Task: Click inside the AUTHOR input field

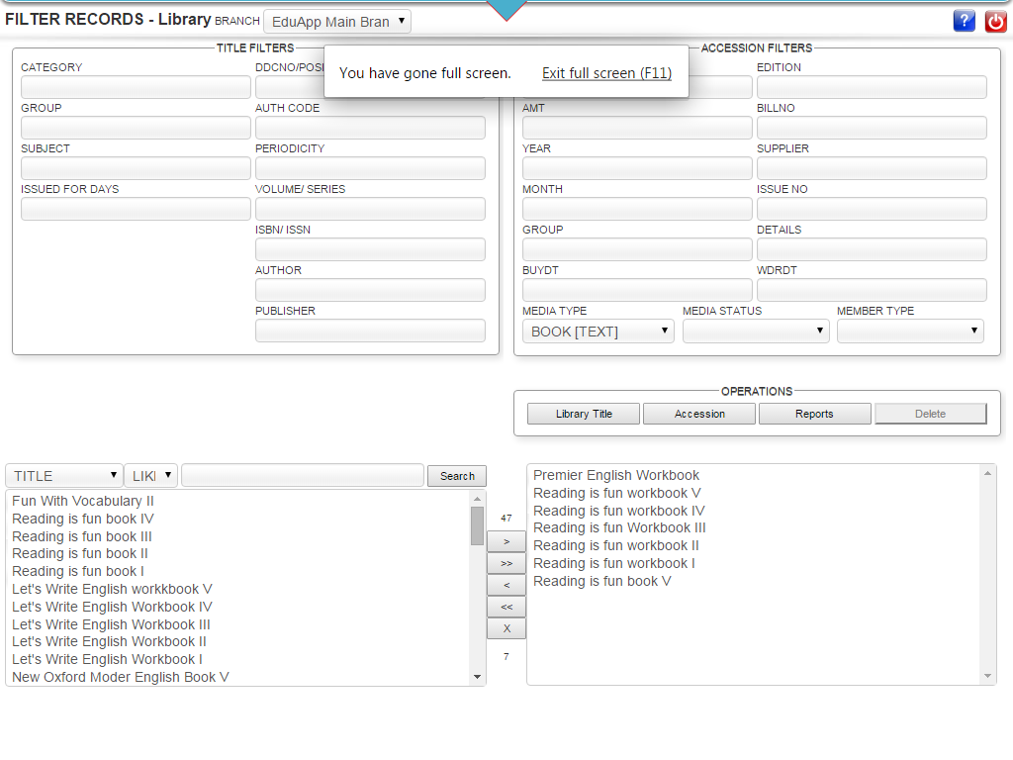Action: coord(369,289)
